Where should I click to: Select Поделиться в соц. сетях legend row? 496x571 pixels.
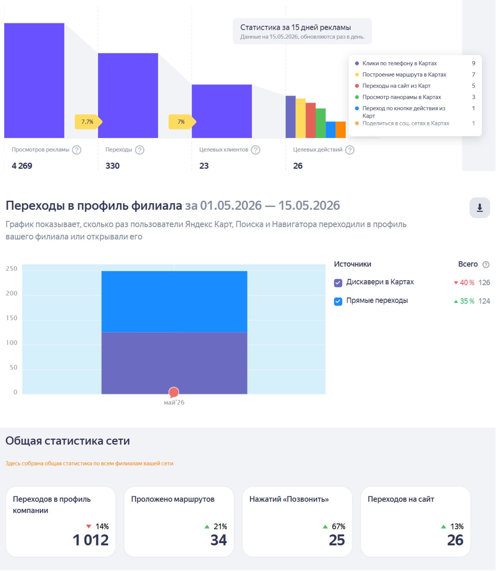click(x=415, y=123)
